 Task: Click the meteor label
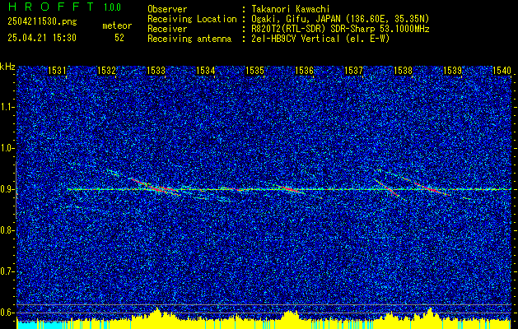[x=117, y=25]
